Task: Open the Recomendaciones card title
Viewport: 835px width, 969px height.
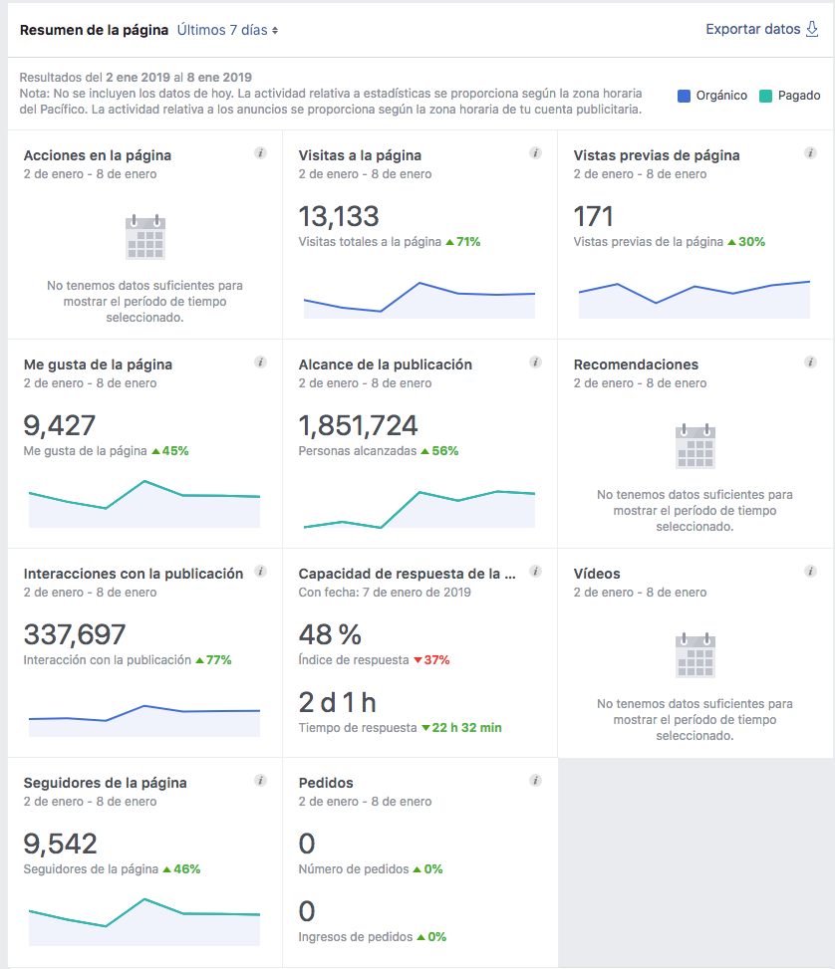Action: point(636,364)
